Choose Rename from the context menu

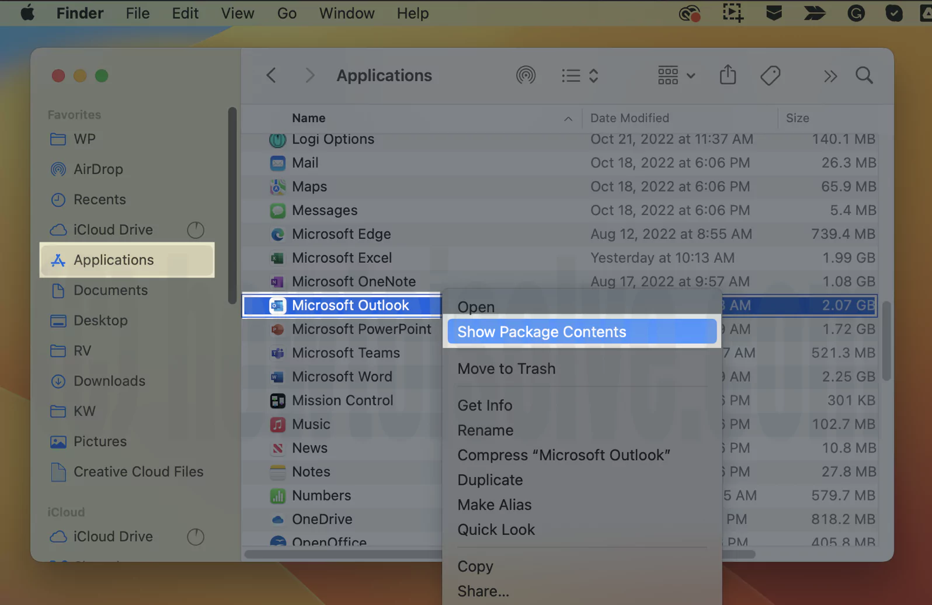click(485, 430)
